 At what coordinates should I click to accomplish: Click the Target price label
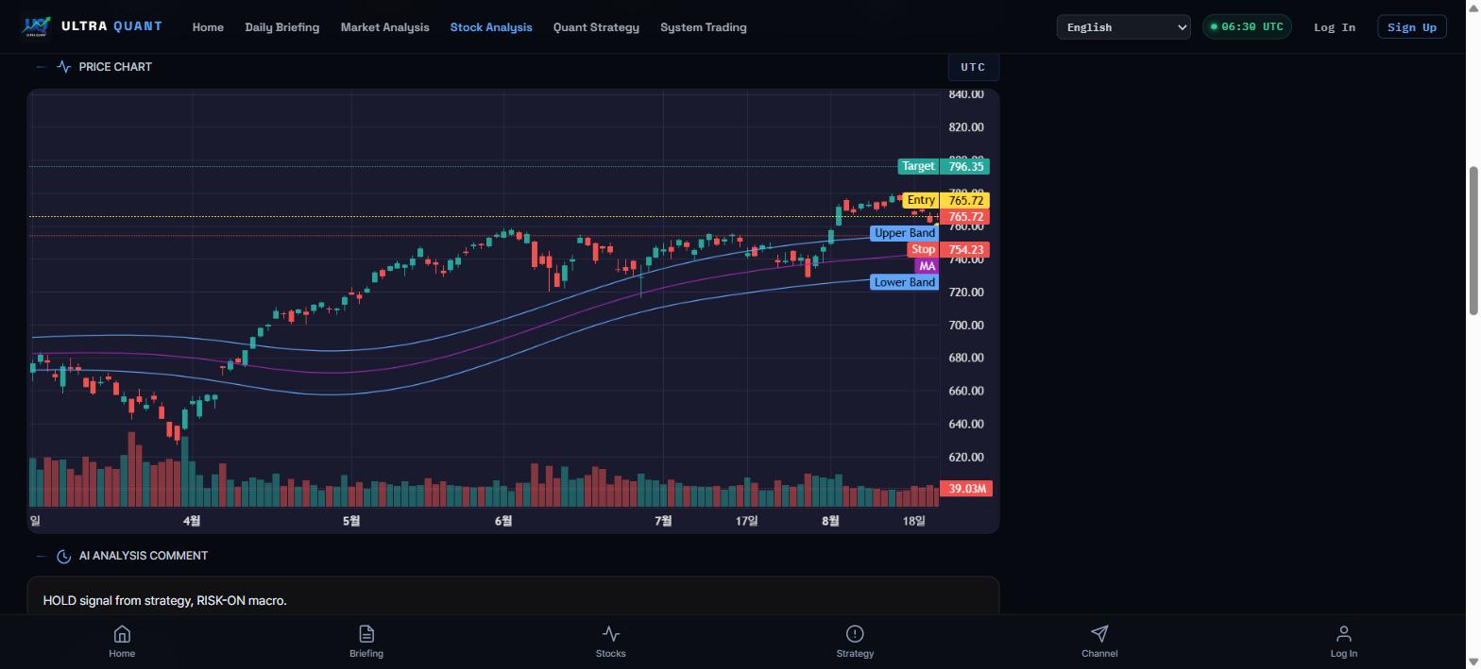tap(918, 166)
